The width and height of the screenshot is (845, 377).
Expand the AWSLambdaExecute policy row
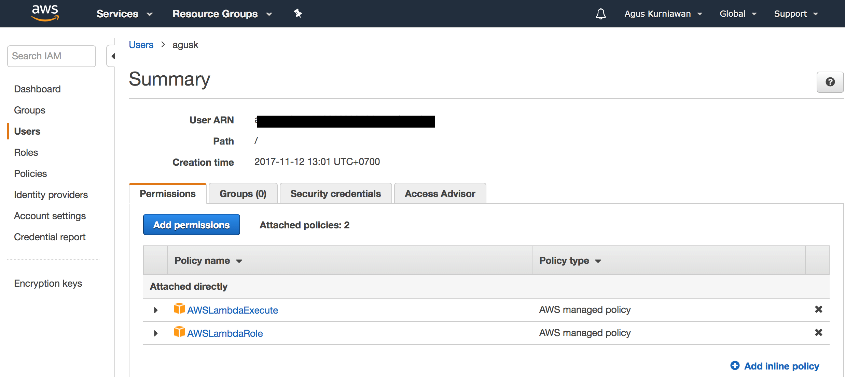pyautogui.click(x=156, y=310)
